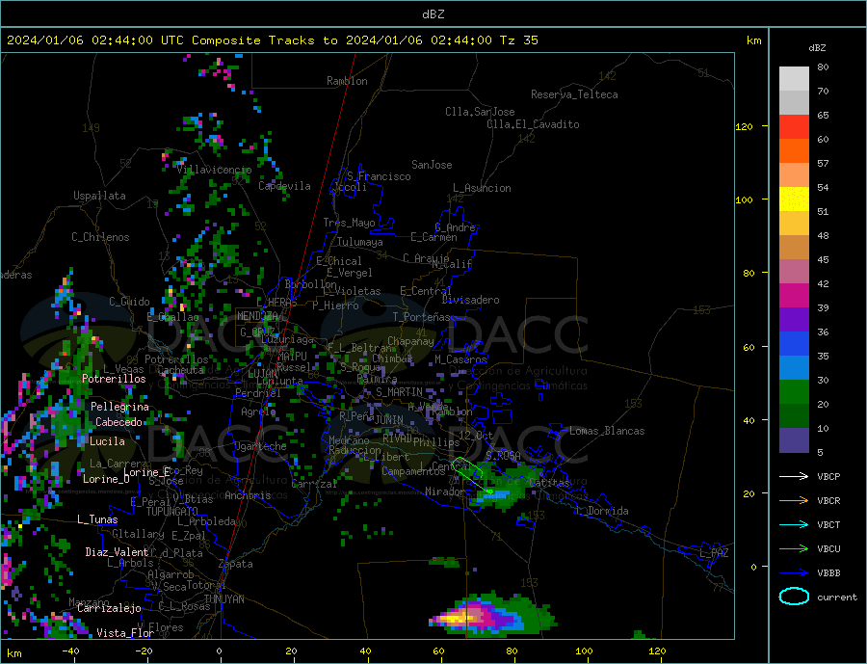
Task: Click the JUNIN map label
Action: tap(389, 420)
